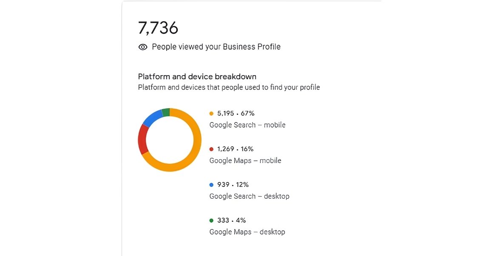Select the green segment of the donut chart
Viewport: 494px width, 256px height.
[x=166, y=112]
